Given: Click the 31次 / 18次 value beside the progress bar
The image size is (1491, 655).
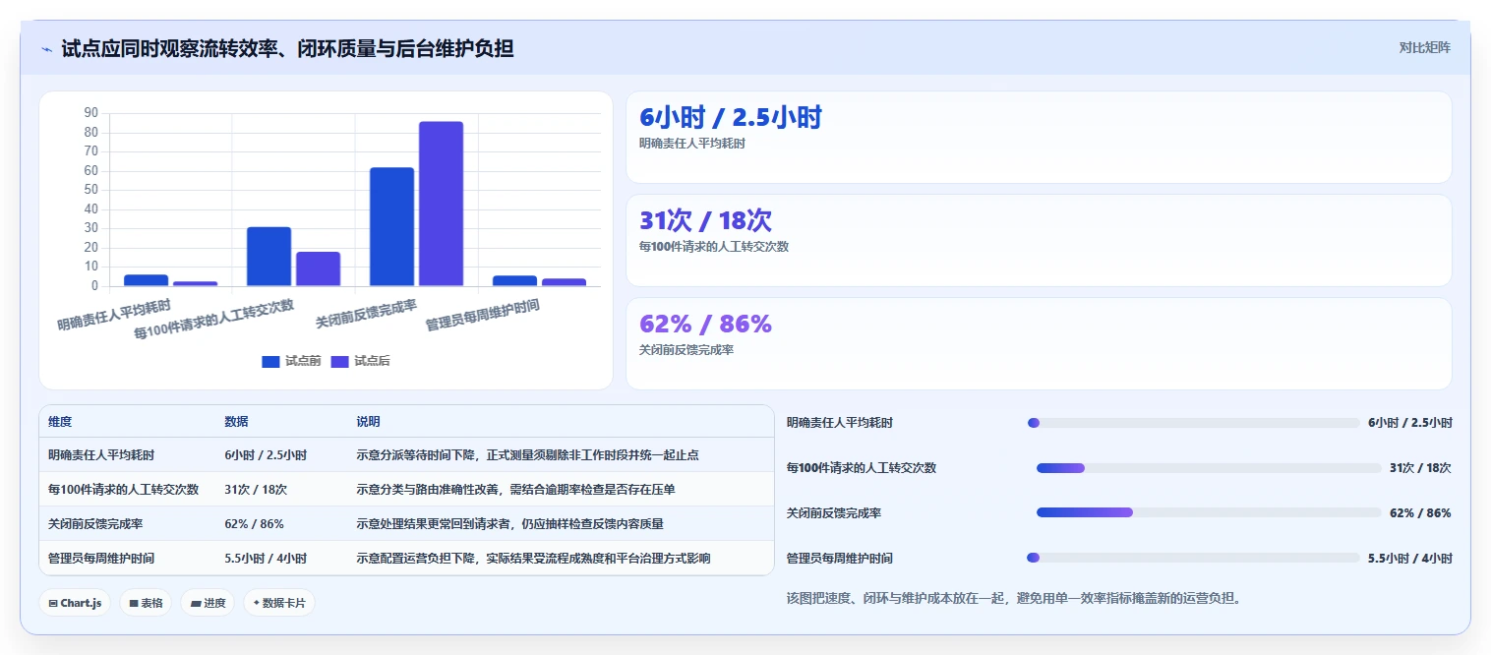Looking at the screenshot, I should click(1420, 468).
